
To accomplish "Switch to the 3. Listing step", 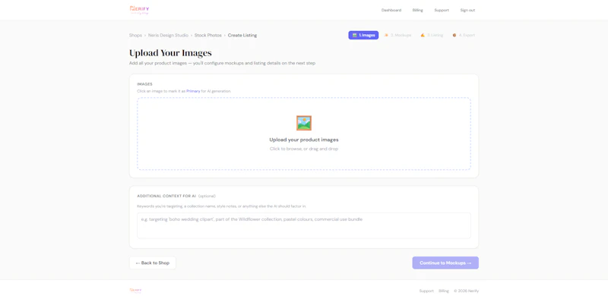I will click(432, 35).
